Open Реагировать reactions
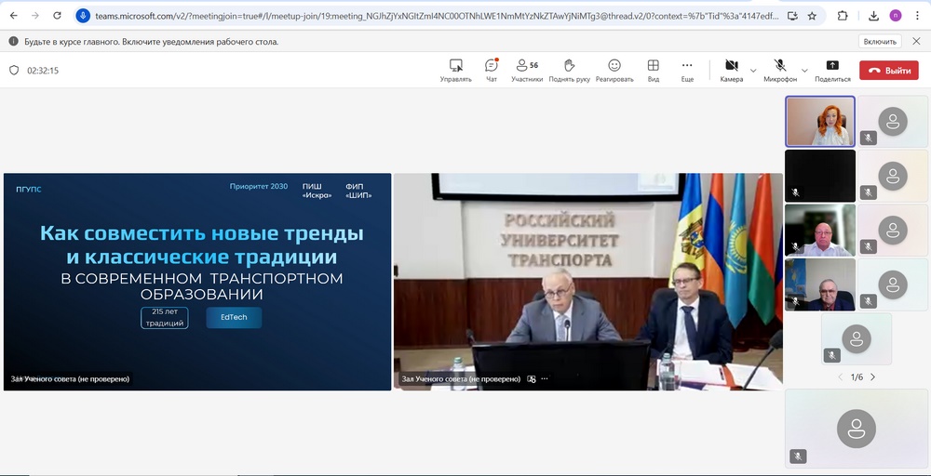The width and height of the screenshot is (931, 476). [x=614, y=70]
